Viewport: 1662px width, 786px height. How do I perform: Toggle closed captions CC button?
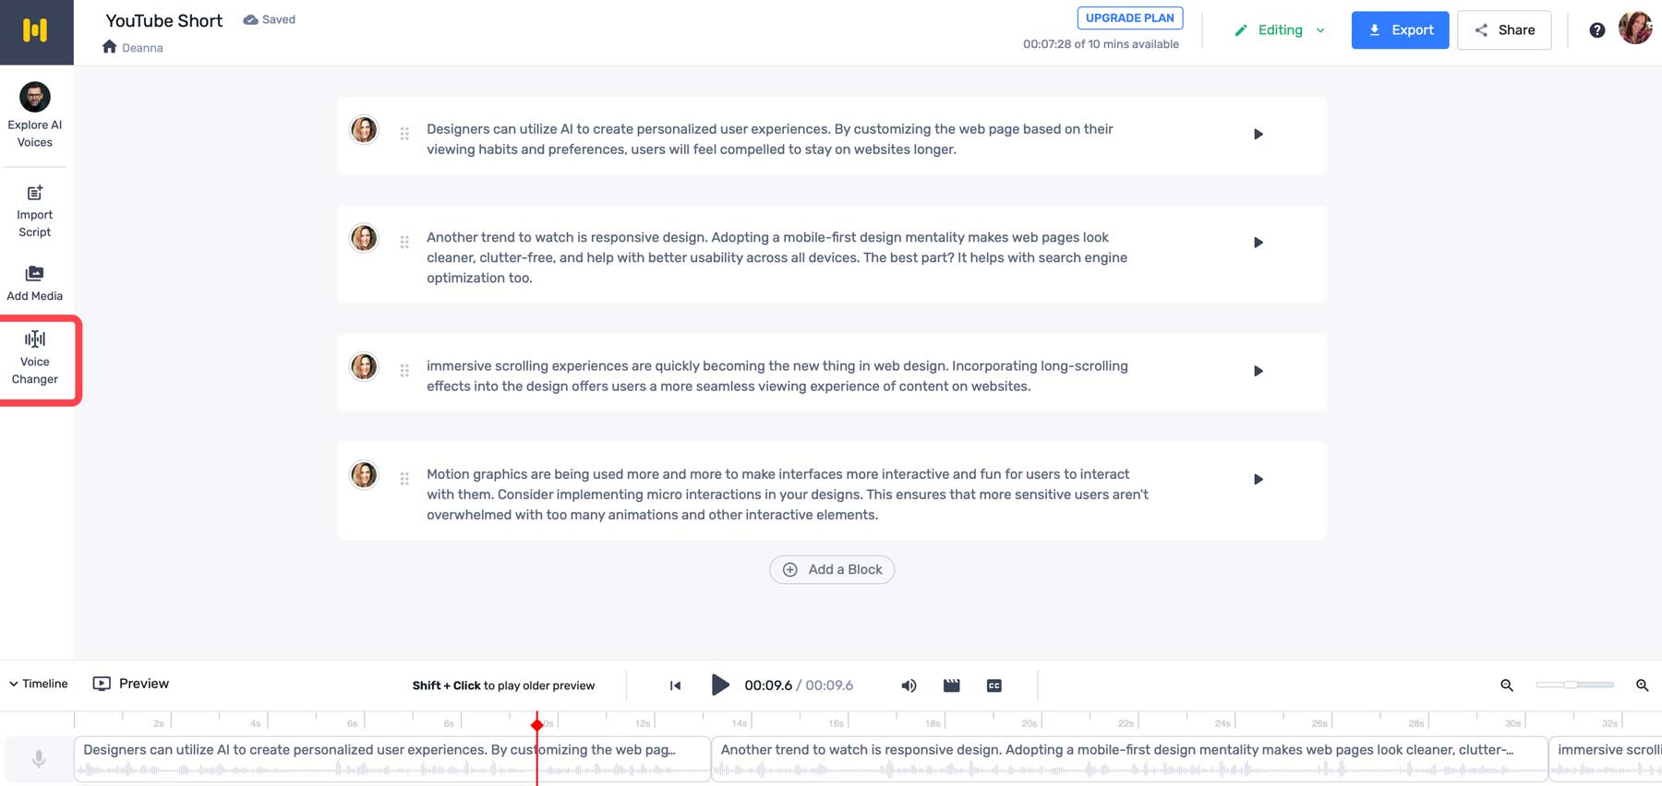click(994, 685)
